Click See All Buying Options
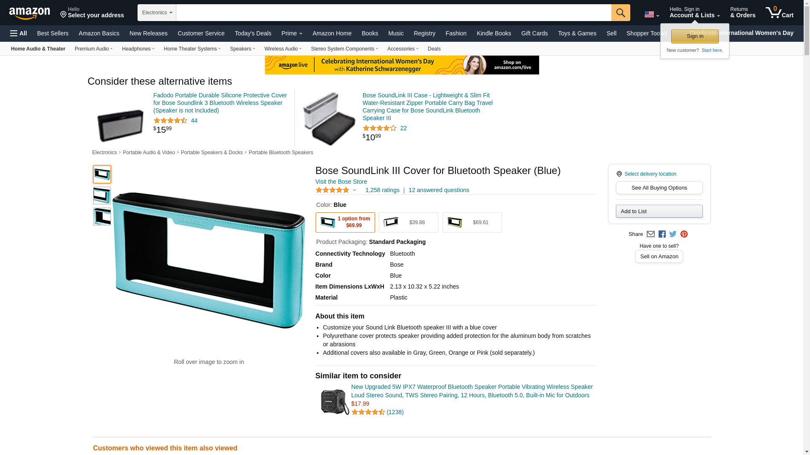The width and height of the screenshot is (810, 455). point(659,188)
